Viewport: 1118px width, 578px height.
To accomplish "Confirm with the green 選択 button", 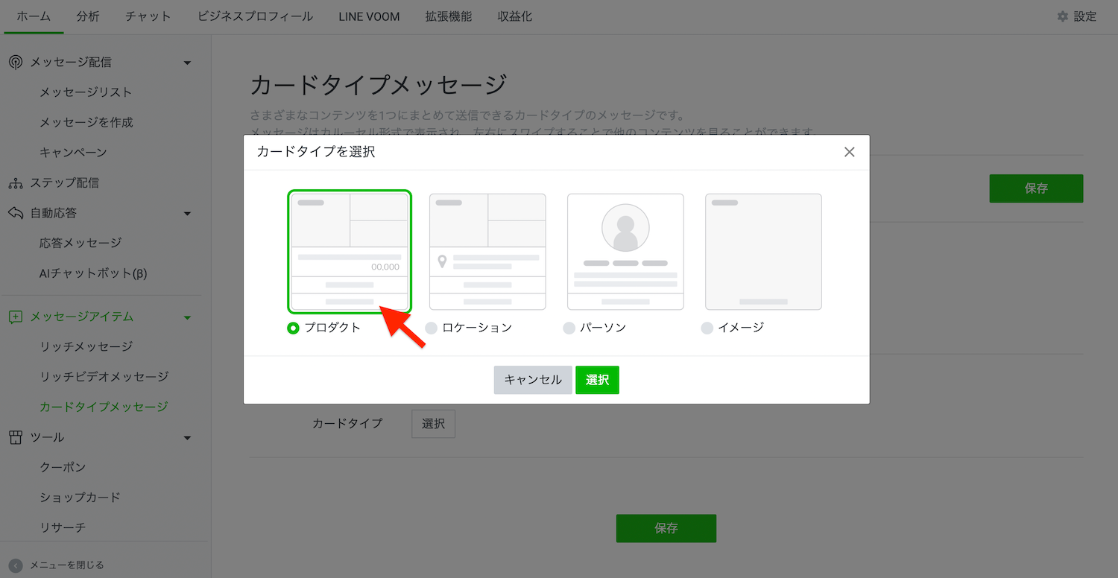I will point(597,380).
